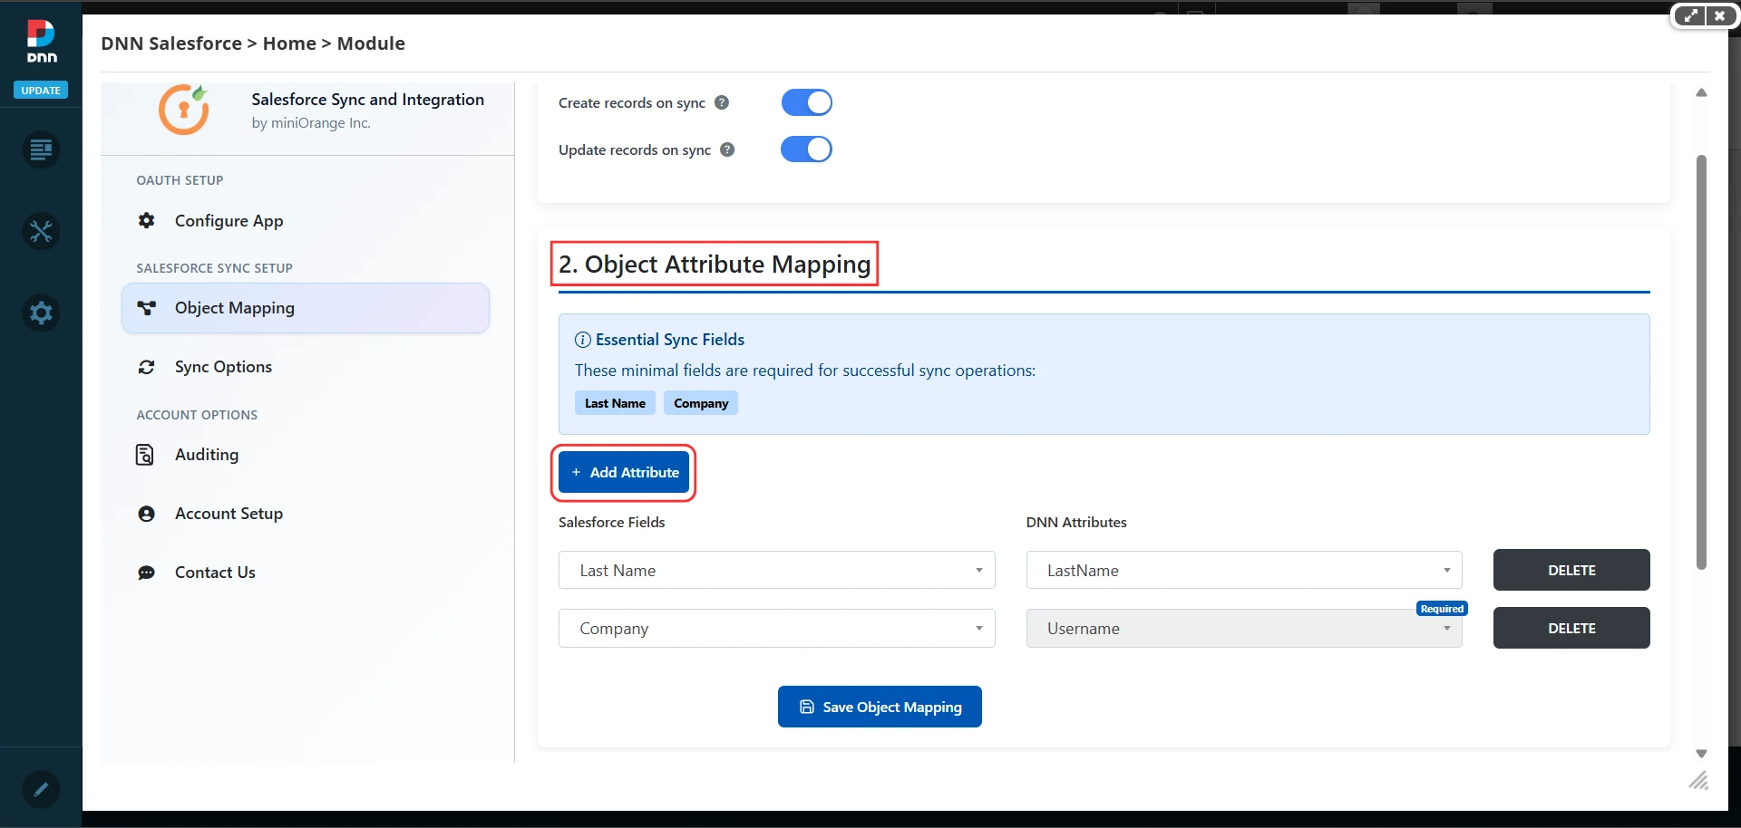Image resolution: width=1741 pixels, height=828 pixels.
Task: Click Save Object Mapping button
Action: click(880, 707)
